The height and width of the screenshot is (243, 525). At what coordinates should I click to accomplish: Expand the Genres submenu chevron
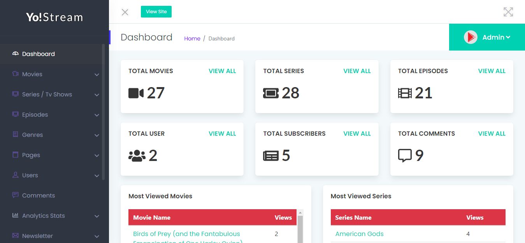(97, 135)
